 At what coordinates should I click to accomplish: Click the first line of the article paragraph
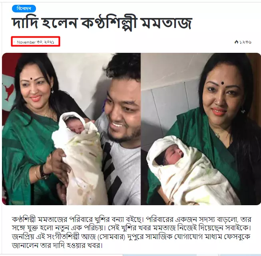click(x=131, y=219)
